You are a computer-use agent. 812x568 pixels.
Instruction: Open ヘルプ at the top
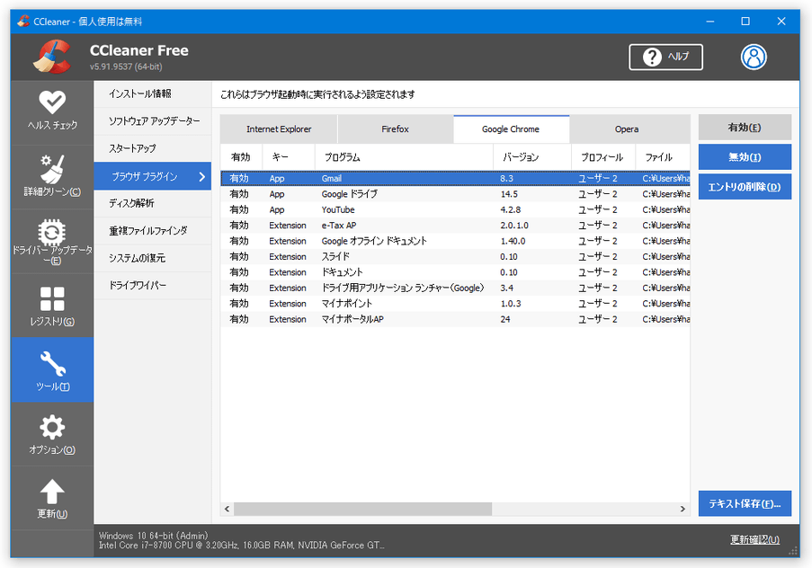click(665, 56)
